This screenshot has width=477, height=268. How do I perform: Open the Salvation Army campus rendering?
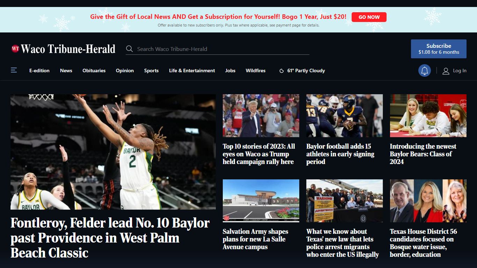coord(261,201)
